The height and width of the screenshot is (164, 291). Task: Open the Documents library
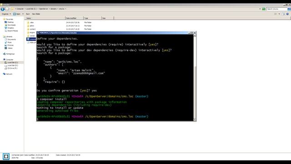[x=10, y=40]
